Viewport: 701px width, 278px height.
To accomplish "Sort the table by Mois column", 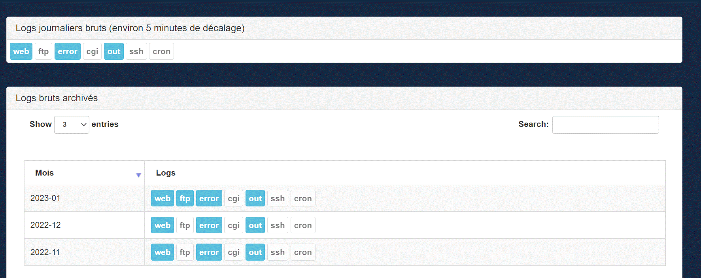I will (x=84, y=173).
